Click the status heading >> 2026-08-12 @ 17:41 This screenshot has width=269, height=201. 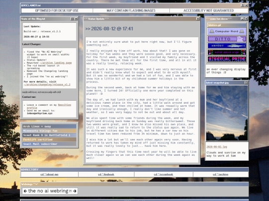click(109, 29)
